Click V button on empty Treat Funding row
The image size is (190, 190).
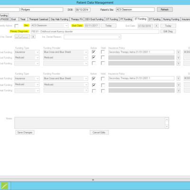pos(179,91)
